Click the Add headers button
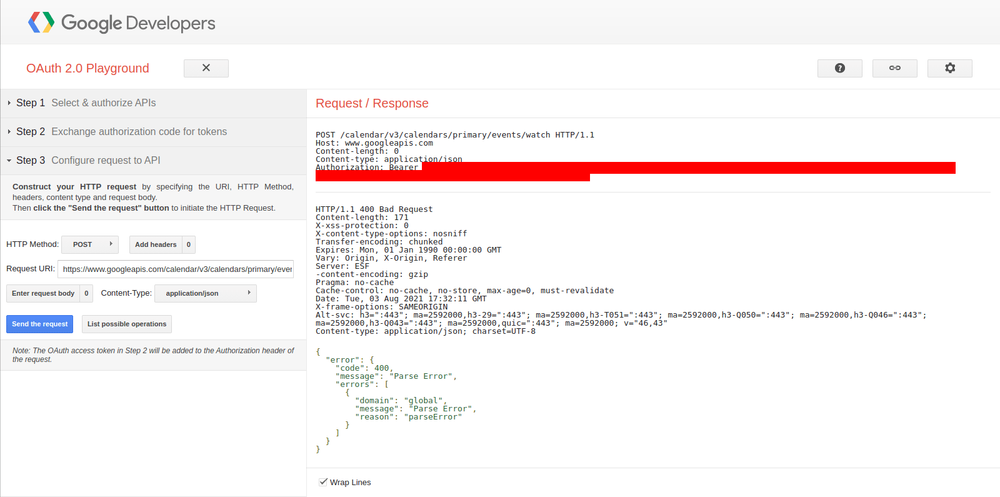Screen dimensions: 1000x497 [156, 244]
